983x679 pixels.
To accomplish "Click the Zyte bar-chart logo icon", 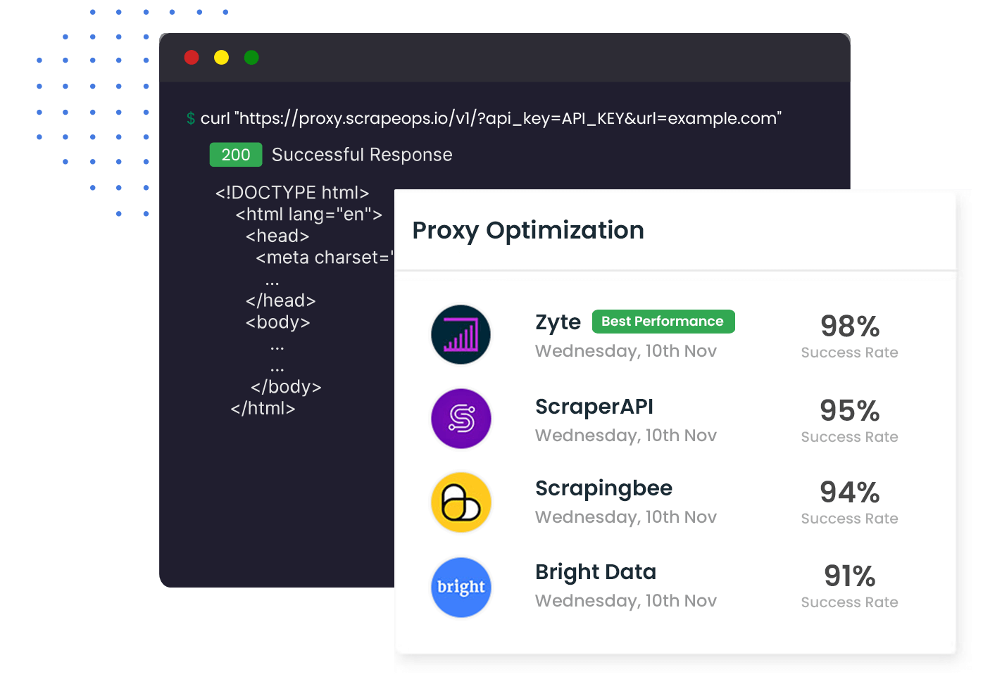I will [x=461, y=335].
